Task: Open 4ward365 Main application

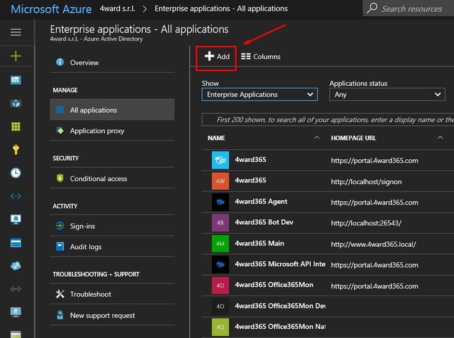Action: [x=259, y=243]
